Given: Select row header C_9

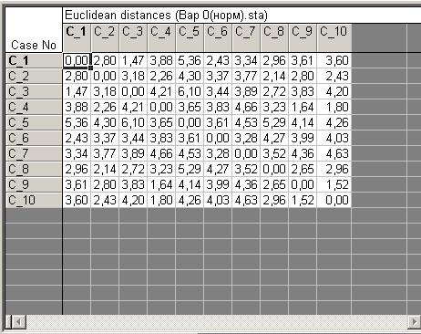Looking at the screenshot, I should (34, 184).
